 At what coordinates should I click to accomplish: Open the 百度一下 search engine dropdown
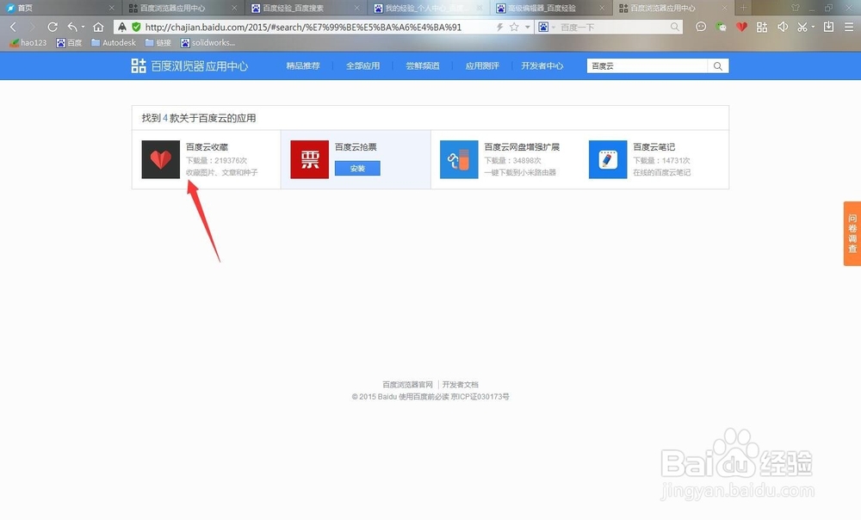[554, 27]
